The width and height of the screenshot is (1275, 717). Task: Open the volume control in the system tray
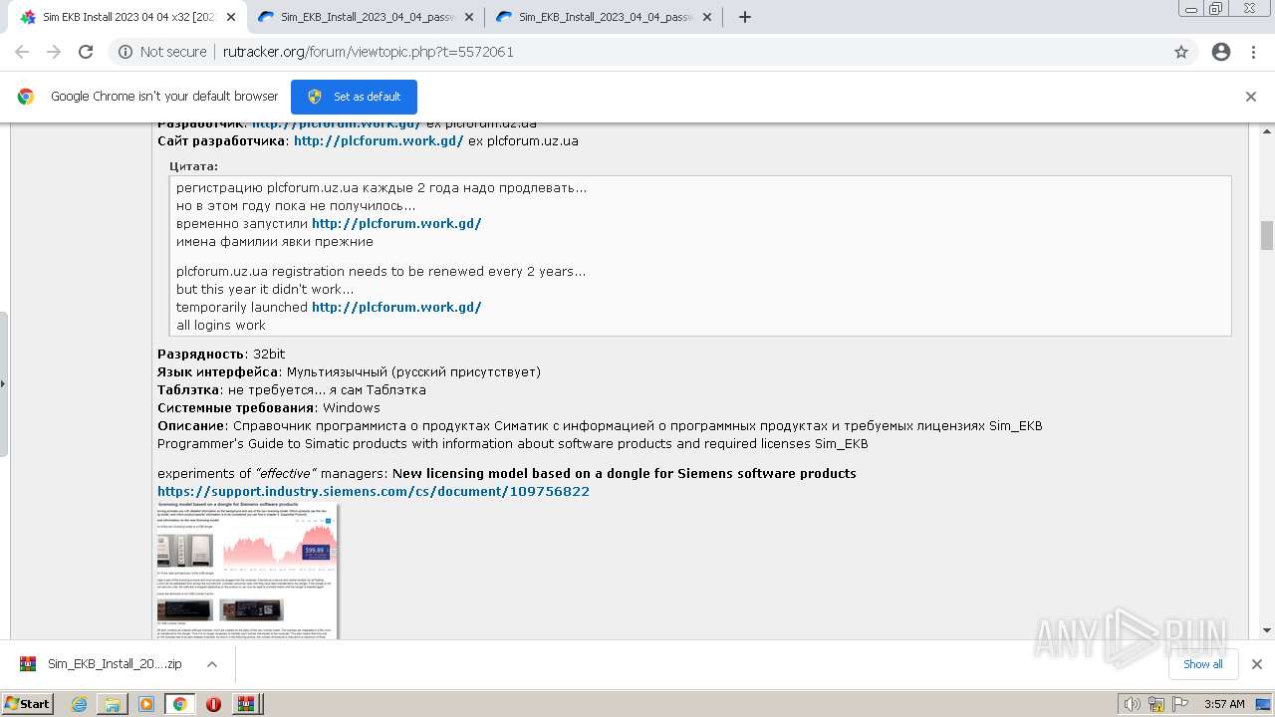pos(1133,704)
